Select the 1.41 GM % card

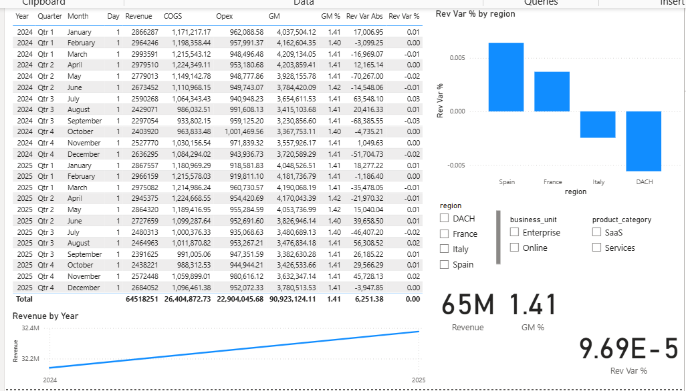point(533,311)
